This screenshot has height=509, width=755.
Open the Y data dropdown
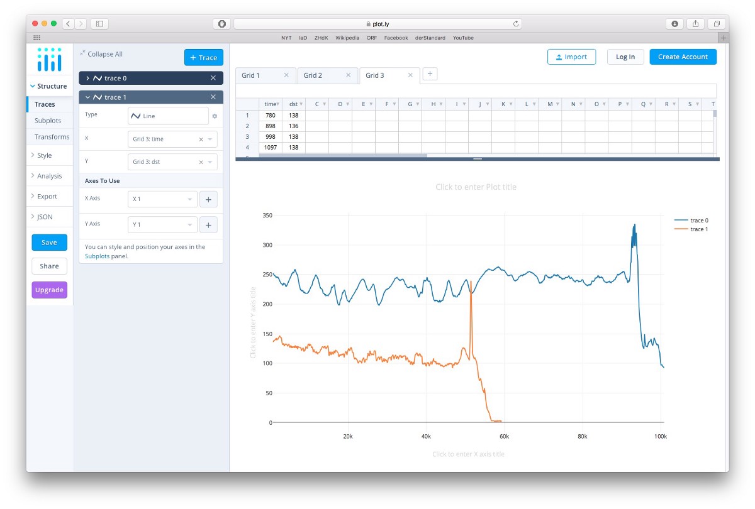pos(210,162)
